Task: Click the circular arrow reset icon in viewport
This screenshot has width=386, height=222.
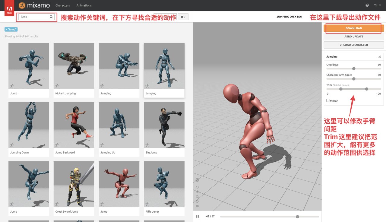Action: 197,187
